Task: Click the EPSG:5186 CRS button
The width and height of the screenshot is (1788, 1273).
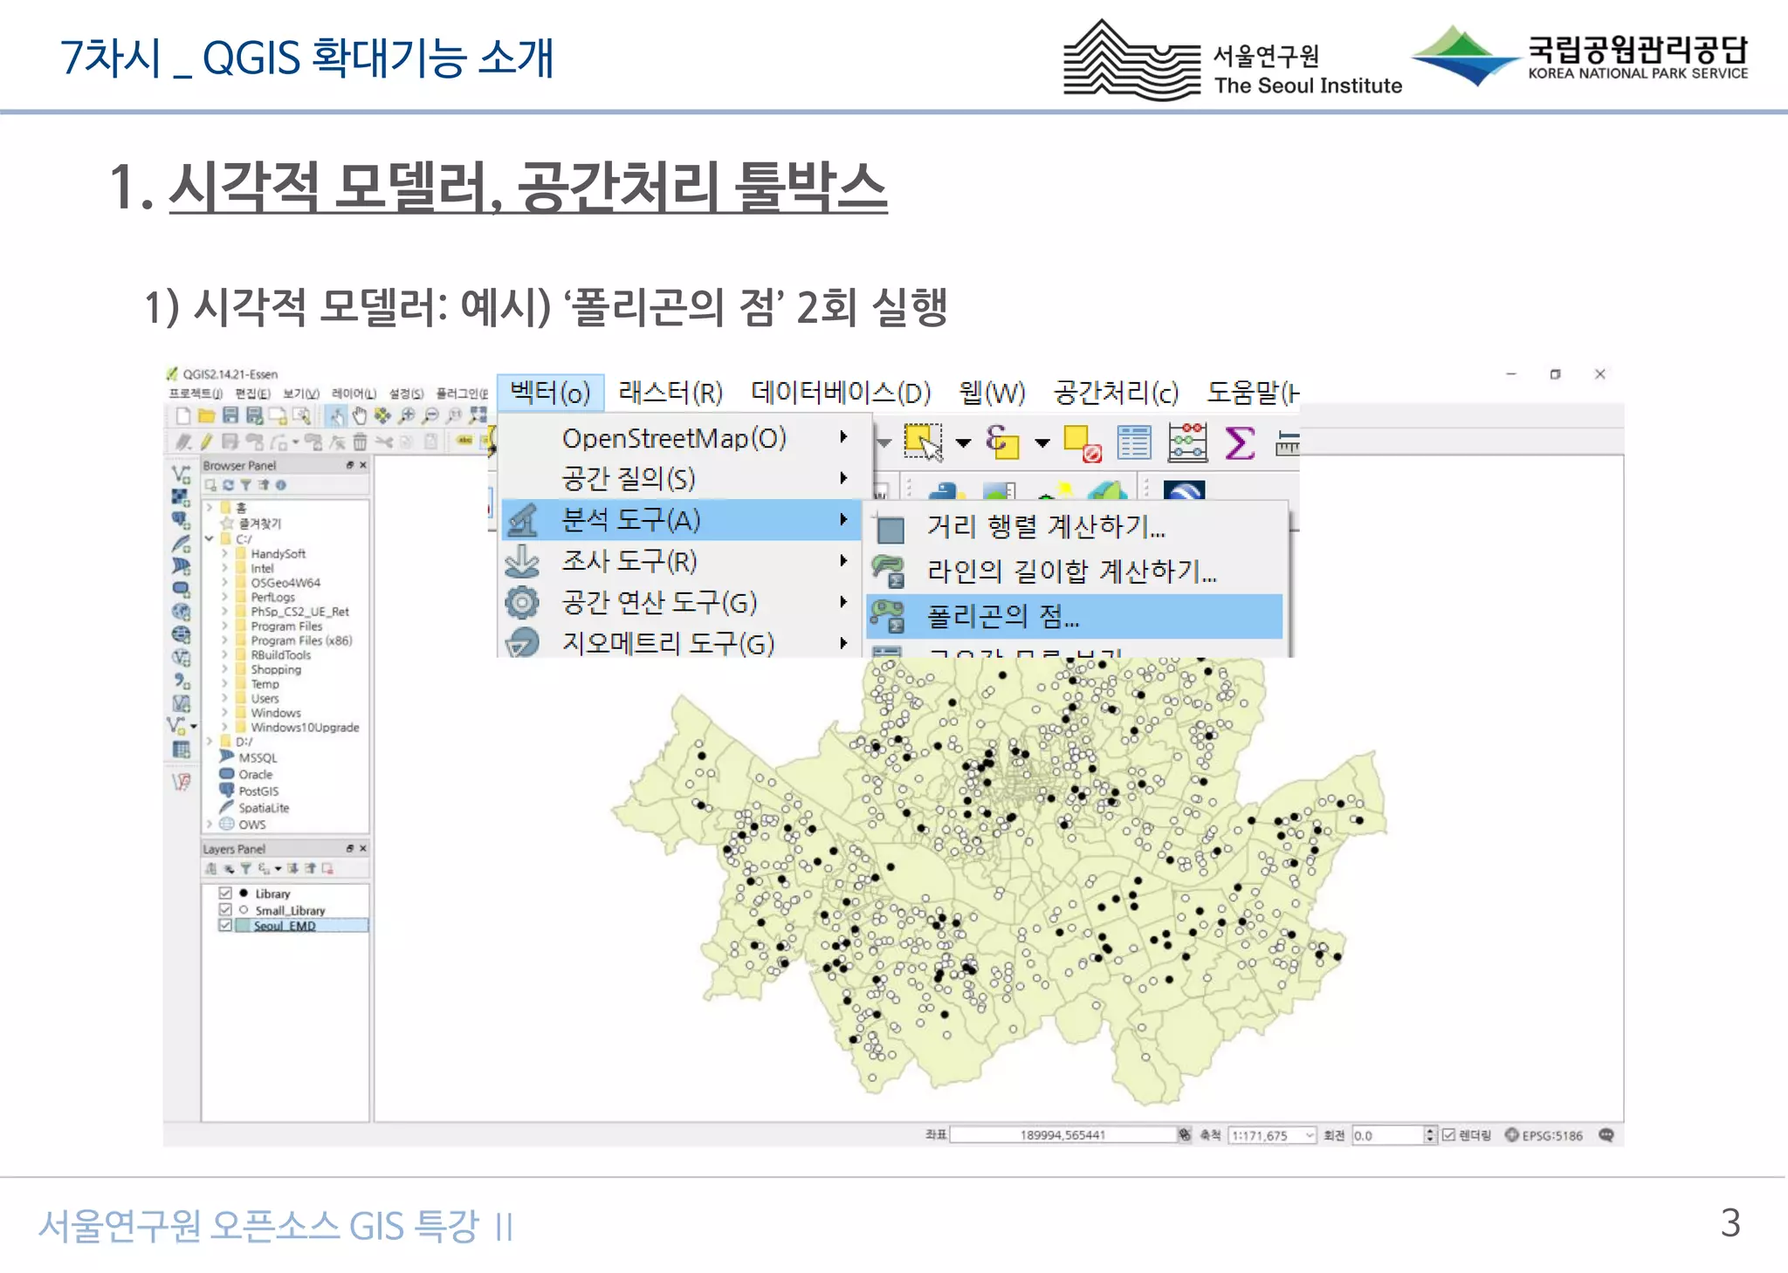Action: point(1544,1135)
